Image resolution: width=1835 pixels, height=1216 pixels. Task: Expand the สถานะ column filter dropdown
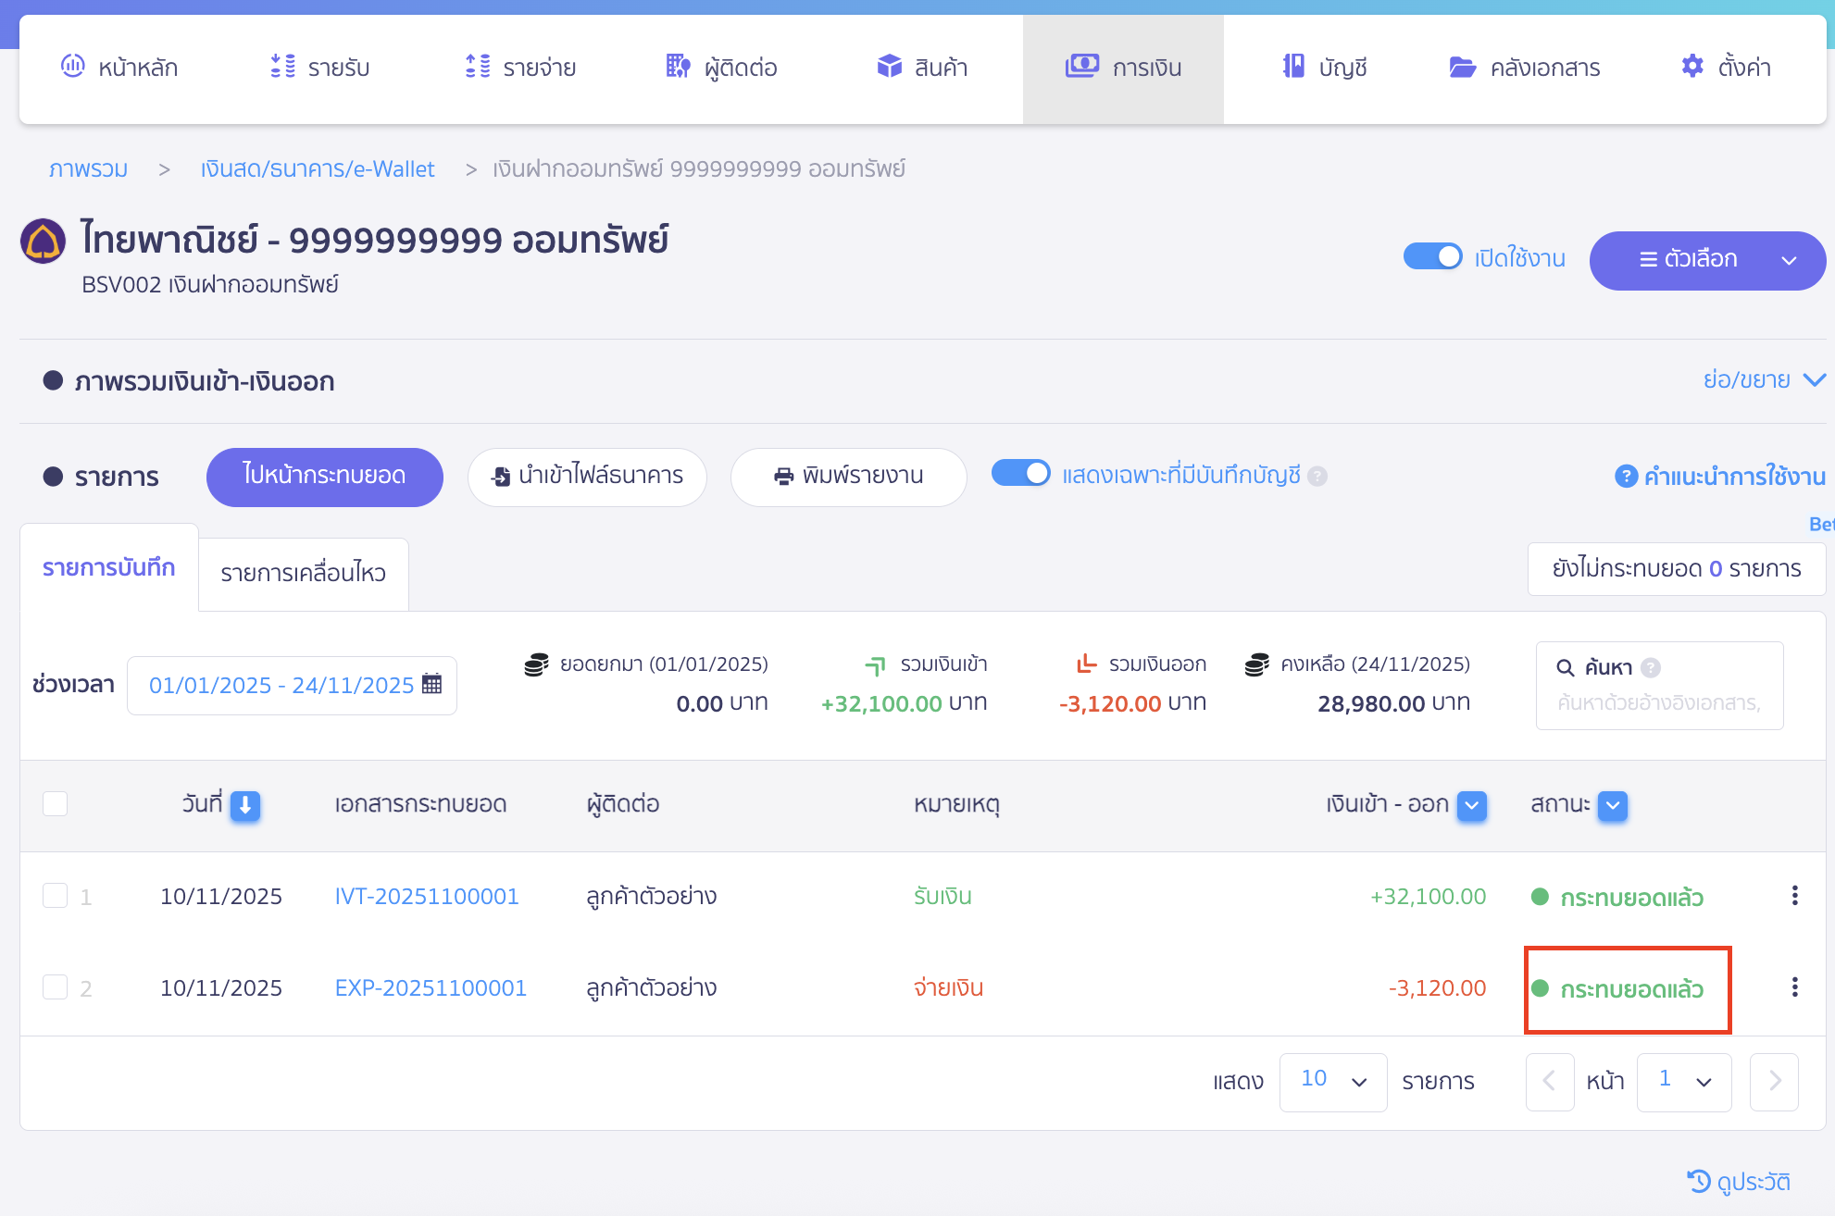pyautogui.click(x=1613, y=805)
